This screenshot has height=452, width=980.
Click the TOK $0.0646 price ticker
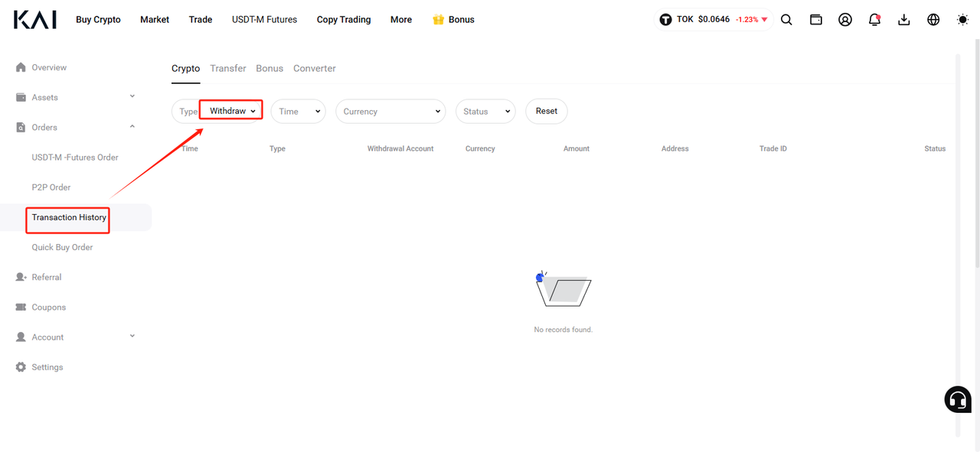[714, 20]
